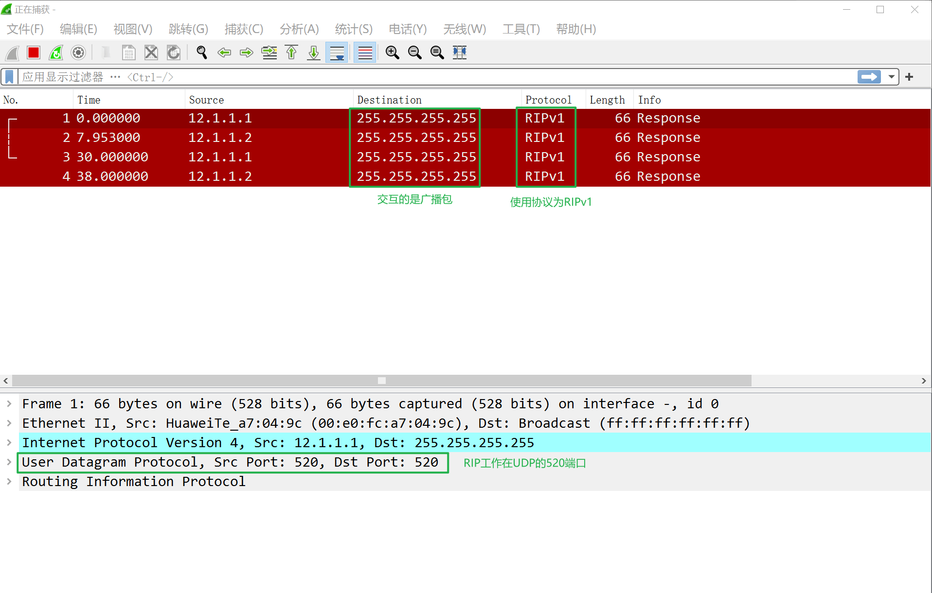Image resolution: width=932 pixels, height=593 pixels.
Task: Open the display filter bookmark icon
Action: [x=9, y=77]
